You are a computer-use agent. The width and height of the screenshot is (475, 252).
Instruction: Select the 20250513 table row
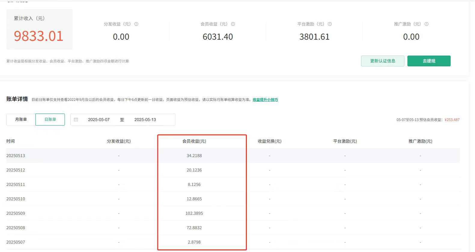233,156
